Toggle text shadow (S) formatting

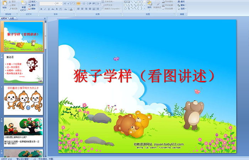(57, 9)
